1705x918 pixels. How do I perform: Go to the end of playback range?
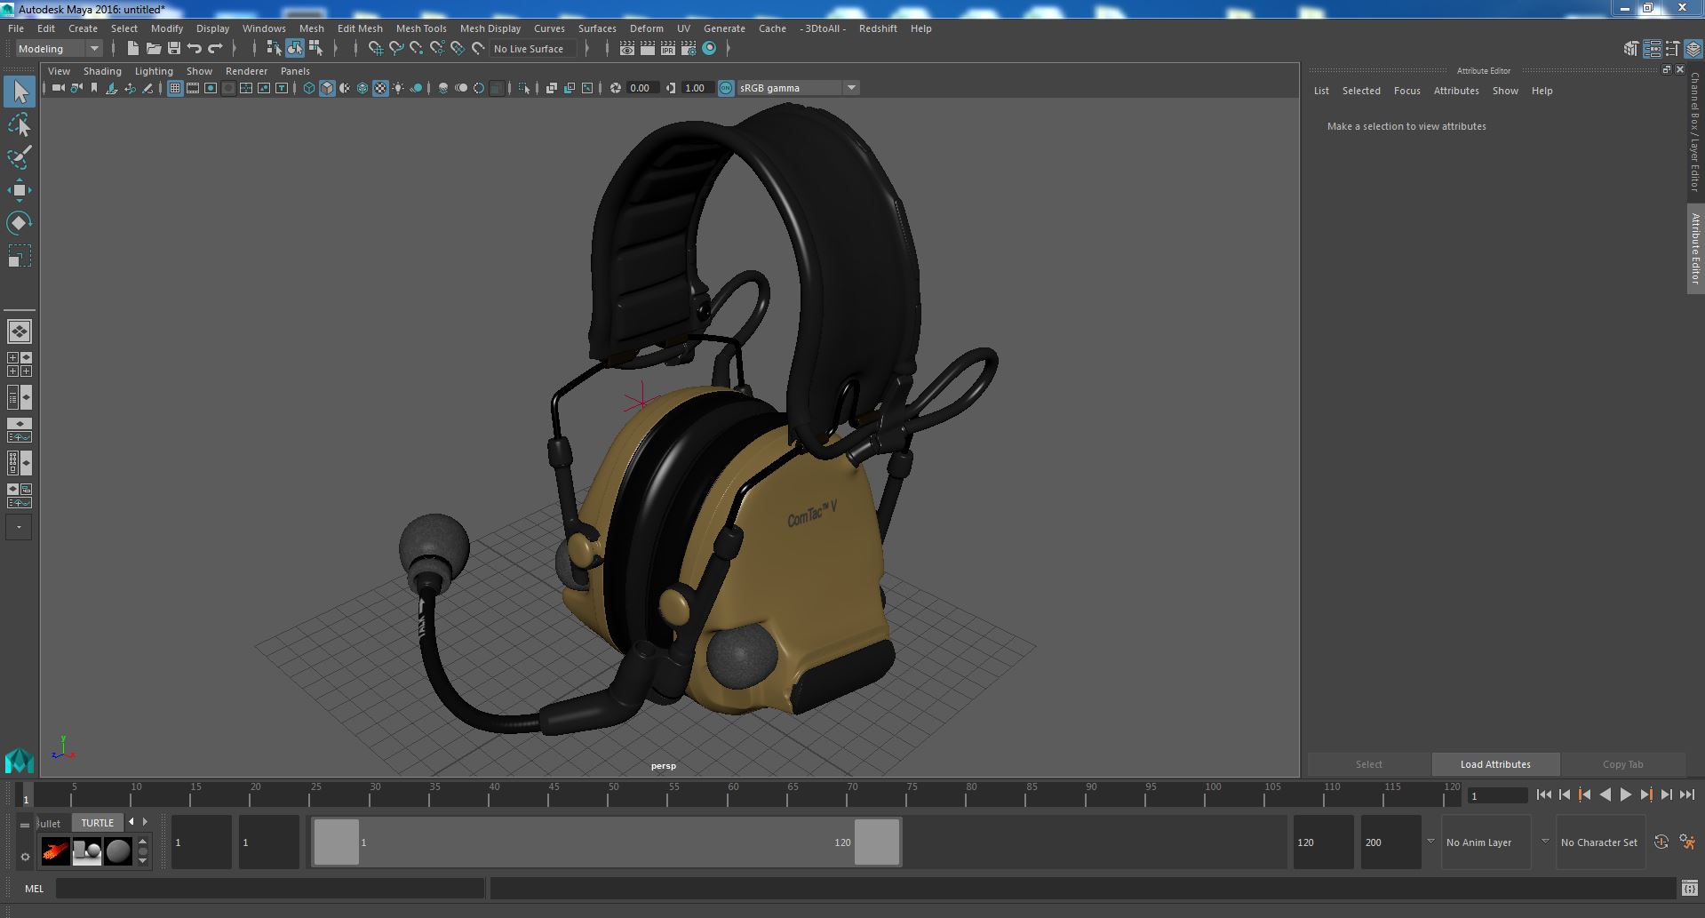(x=1686, y=795)
